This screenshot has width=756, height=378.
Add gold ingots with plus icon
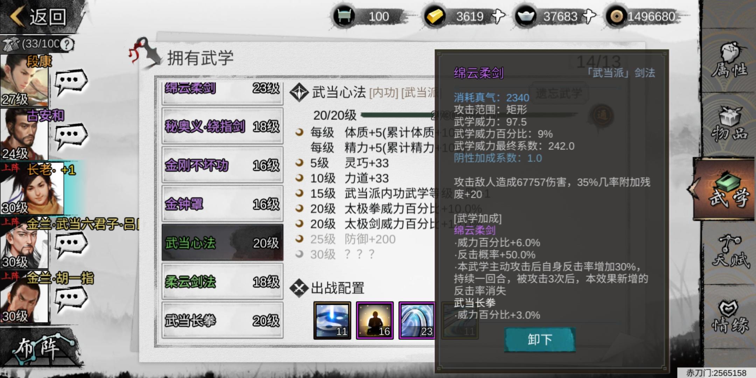click(498, 16)
